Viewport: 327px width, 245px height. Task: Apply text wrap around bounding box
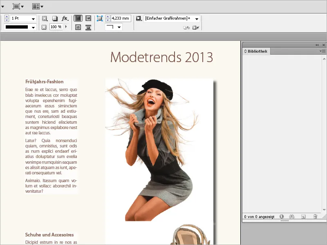coord(88,18)
